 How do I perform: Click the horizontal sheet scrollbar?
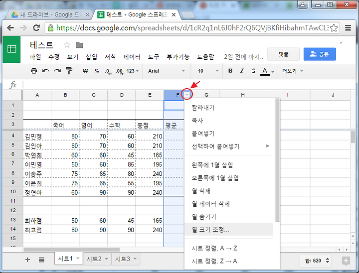[x=71, y=250]
